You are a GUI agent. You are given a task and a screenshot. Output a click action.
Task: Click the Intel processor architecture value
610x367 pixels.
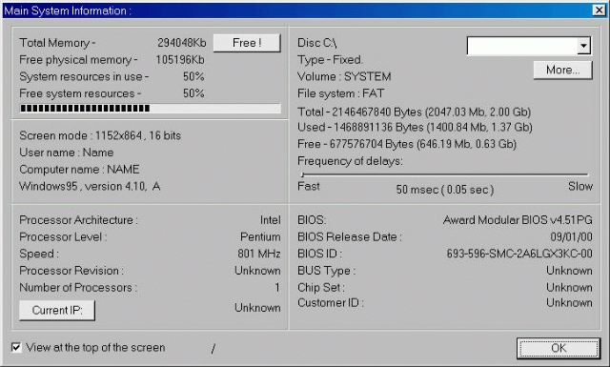click(x=271, y=220)
